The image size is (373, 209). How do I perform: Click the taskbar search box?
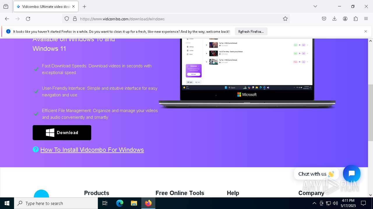(56, 203)
